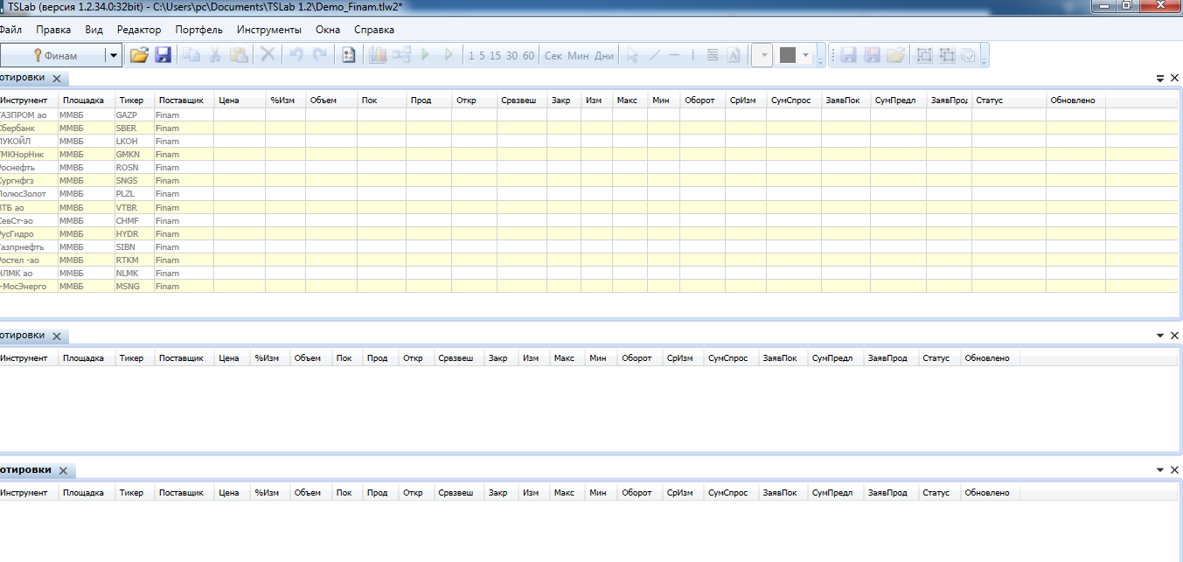Sort top table by Цена column
Viewport: 1183px width, 562px height.
pos(240,101)
